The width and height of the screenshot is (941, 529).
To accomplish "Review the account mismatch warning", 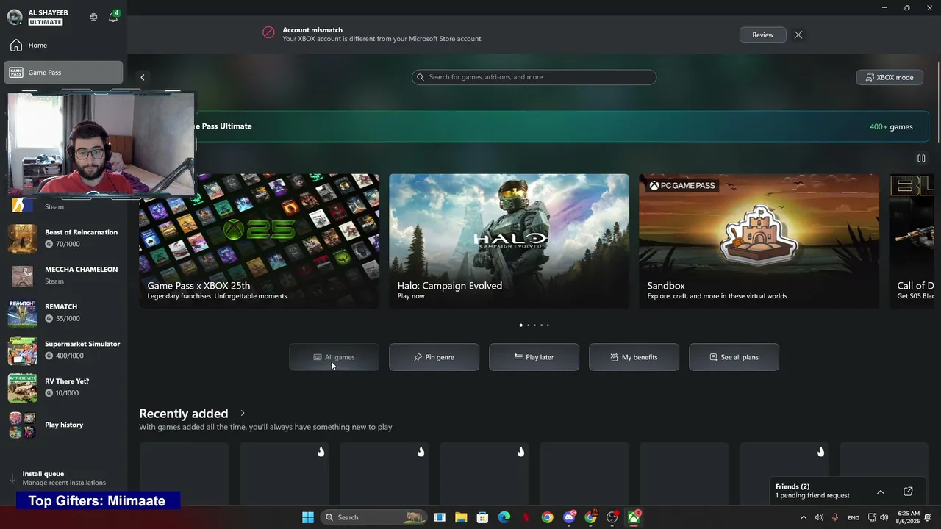I will [762, 35].
